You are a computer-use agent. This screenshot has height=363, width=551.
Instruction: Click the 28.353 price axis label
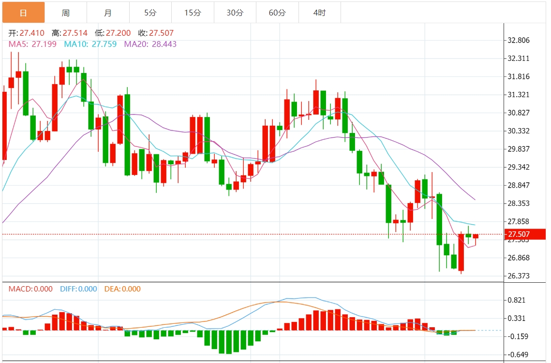[519, 203]
